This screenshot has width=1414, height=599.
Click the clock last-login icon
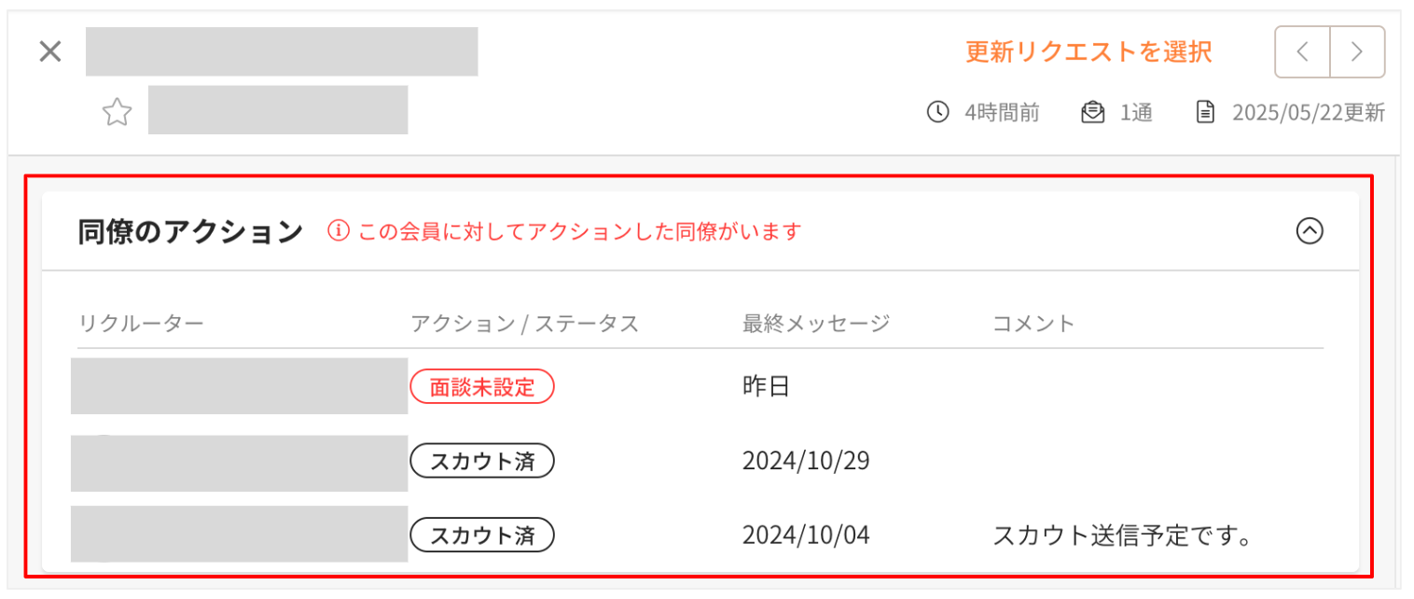[x=937, y=113]
